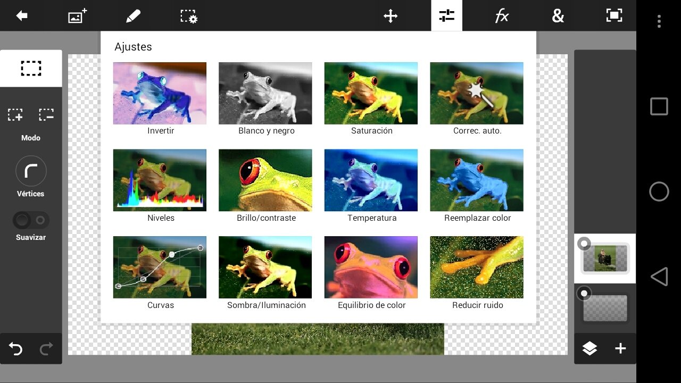Image resolution: width=681 pixels, height=383 pixels.
Task: Open the Saturación adjustment
Action: pos(371,99)
